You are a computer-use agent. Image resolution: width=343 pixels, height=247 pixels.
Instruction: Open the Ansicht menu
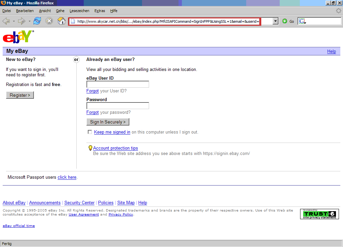[45, 11]
